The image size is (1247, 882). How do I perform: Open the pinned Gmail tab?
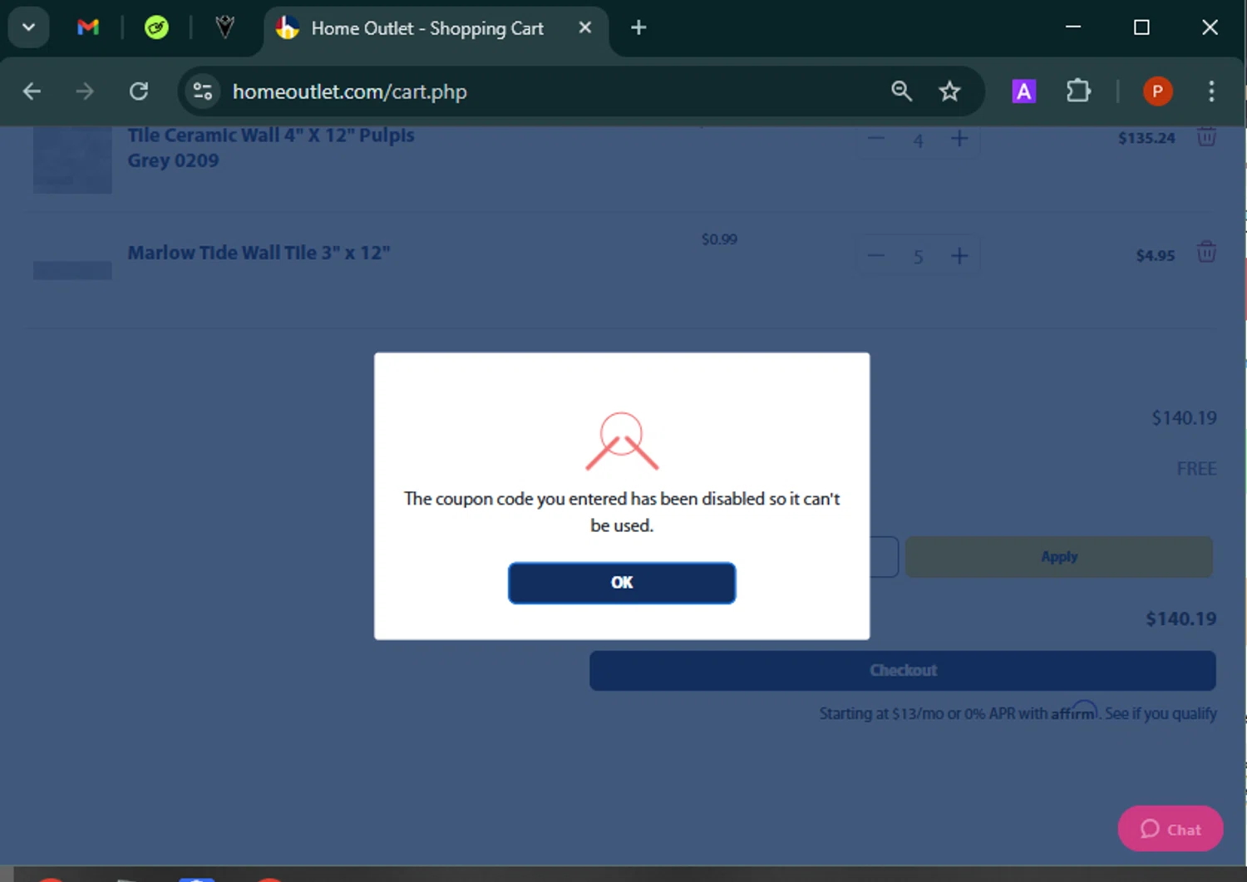pos(88,27)
